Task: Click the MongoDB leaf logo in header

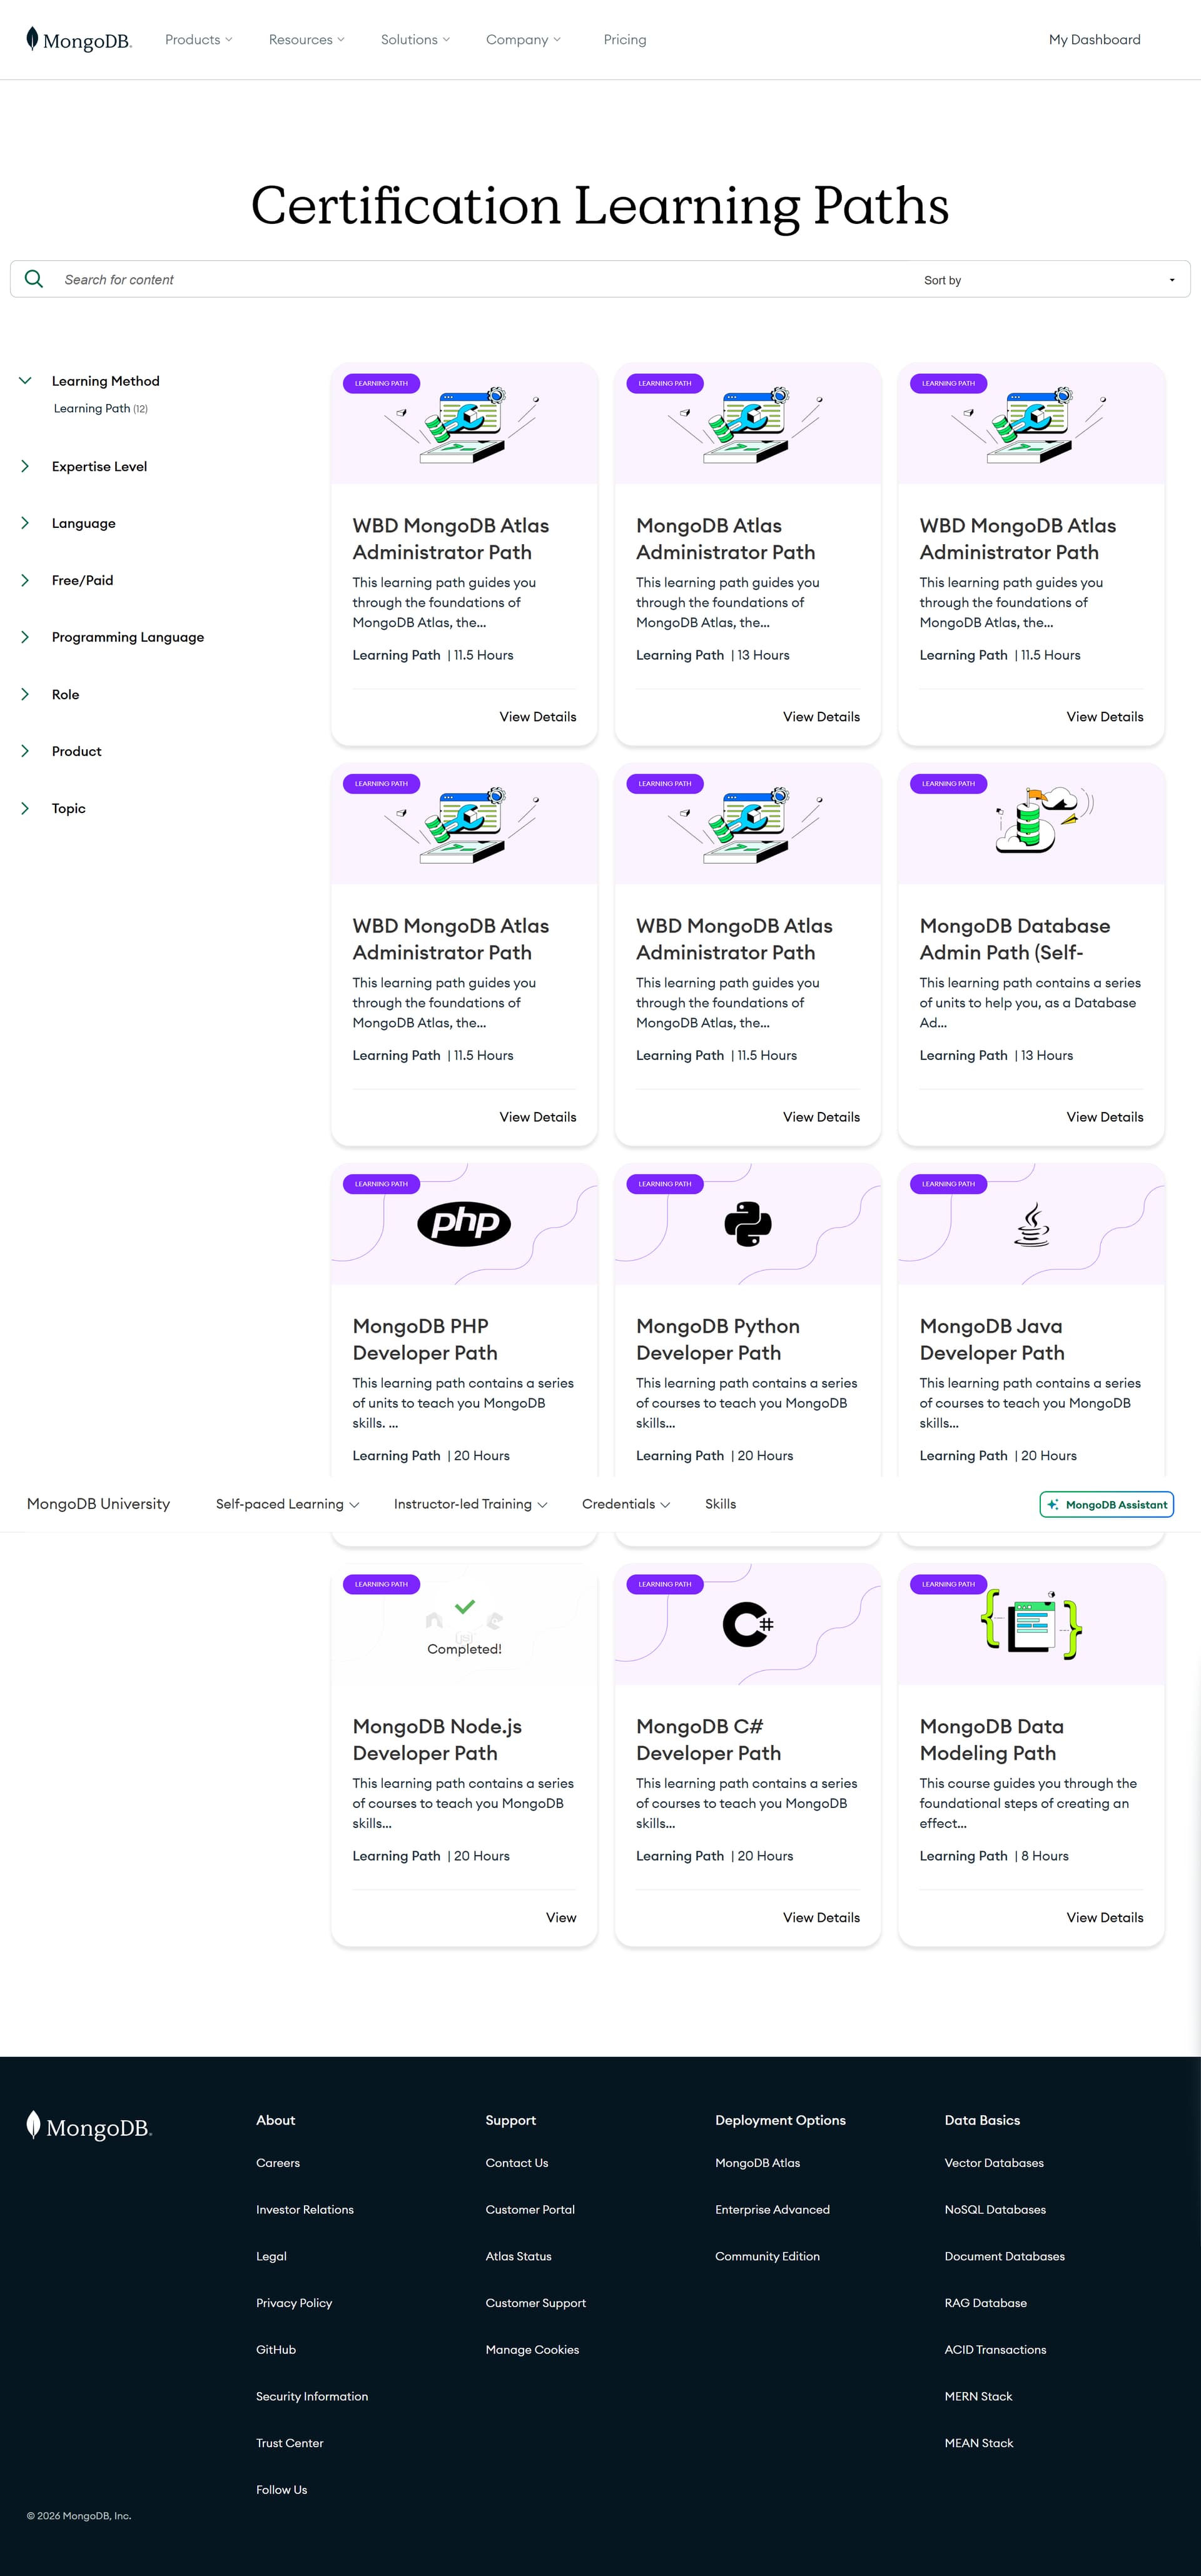Action: coord(78,40)
